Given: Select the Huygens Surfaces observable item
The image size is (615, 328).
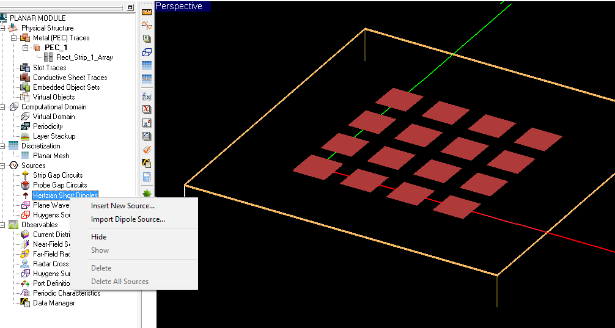Looking at the screenshot, I should [x=51, y=274].
